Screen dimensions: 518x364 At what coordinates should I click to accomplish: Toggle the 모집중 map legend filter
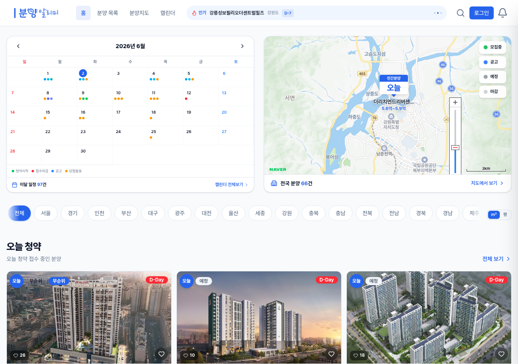coord(493,47)
